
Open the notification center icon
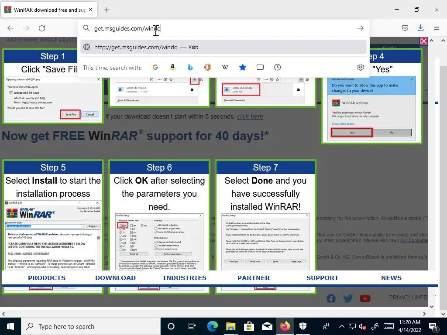(x=433, y=327)
